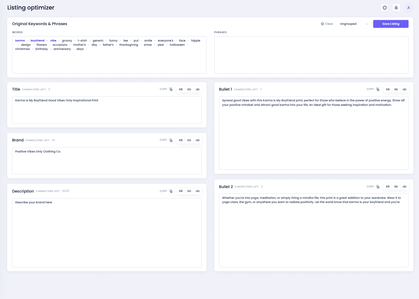Click the empty Phrases box
Screen dimensions: 419x299
311,55
